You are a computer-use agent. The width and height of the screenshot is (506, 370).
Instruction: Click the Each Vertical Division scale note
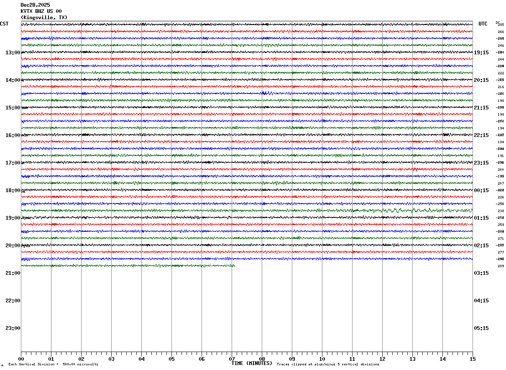tap(54, 364)
